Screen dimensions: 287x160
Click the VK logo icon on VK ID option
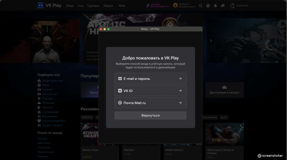(120, 91)
